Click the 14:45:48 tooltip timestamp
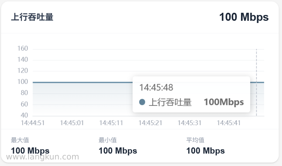This screenshot has height=166, width=282. click(x=156, y=88)
